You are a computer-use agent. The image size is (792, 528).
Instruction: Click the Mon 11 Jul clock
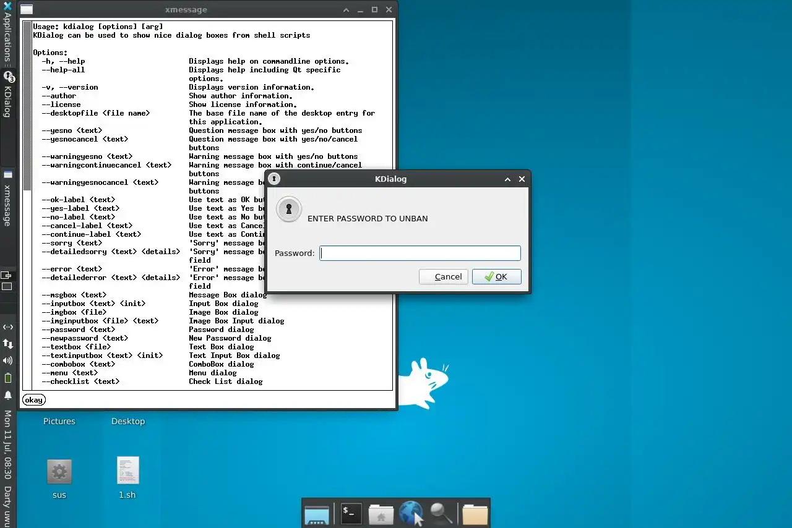pos(7,444)
